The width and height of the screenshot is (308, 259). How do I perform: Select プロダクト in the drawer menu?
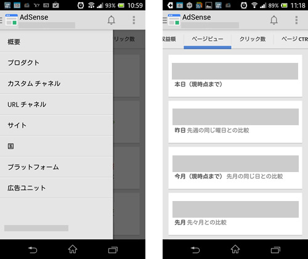click(x=56, y=63)
